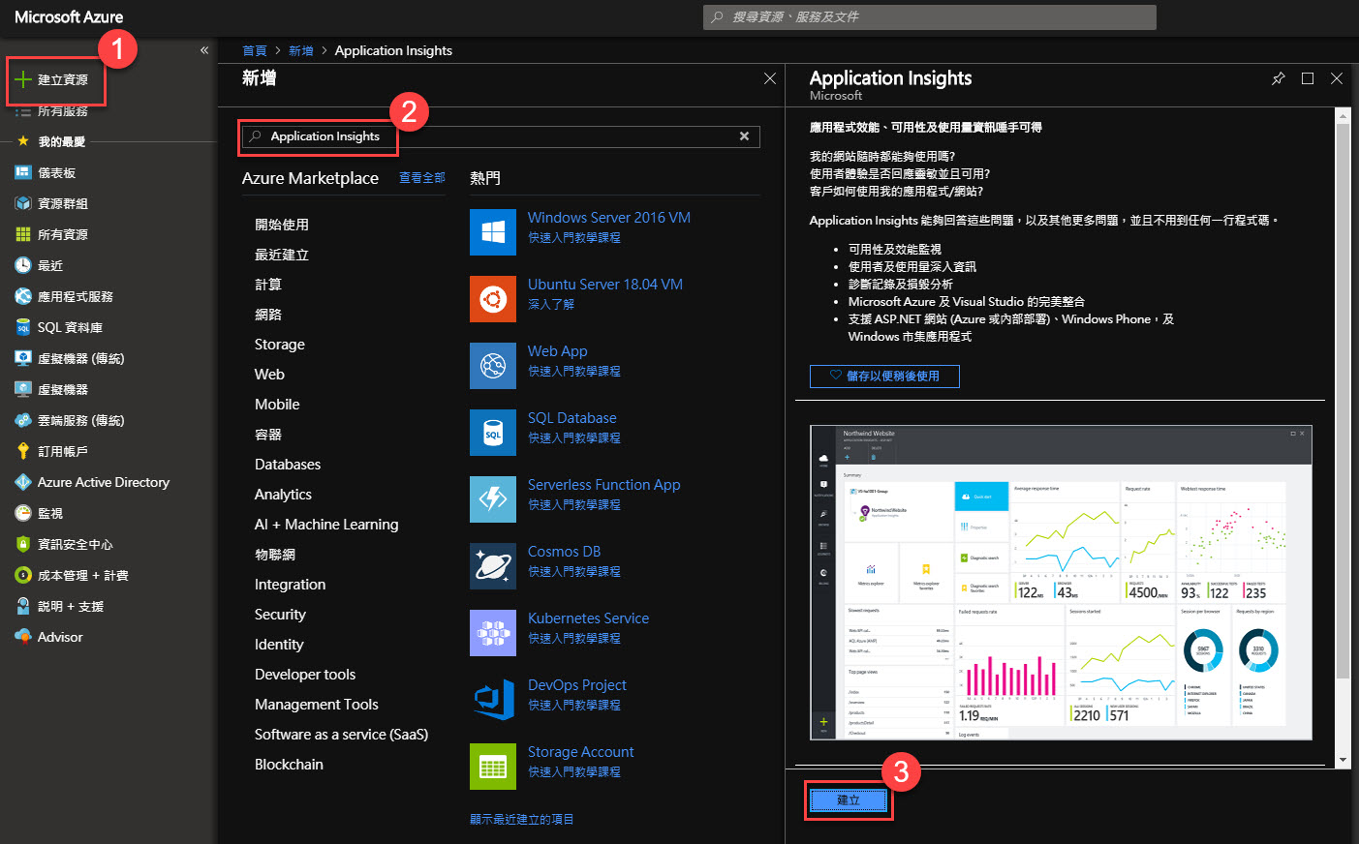This screenshot has width=1359, height=844.
Task: Click SQL Database tile icon
Action: (x=493, y=433)
